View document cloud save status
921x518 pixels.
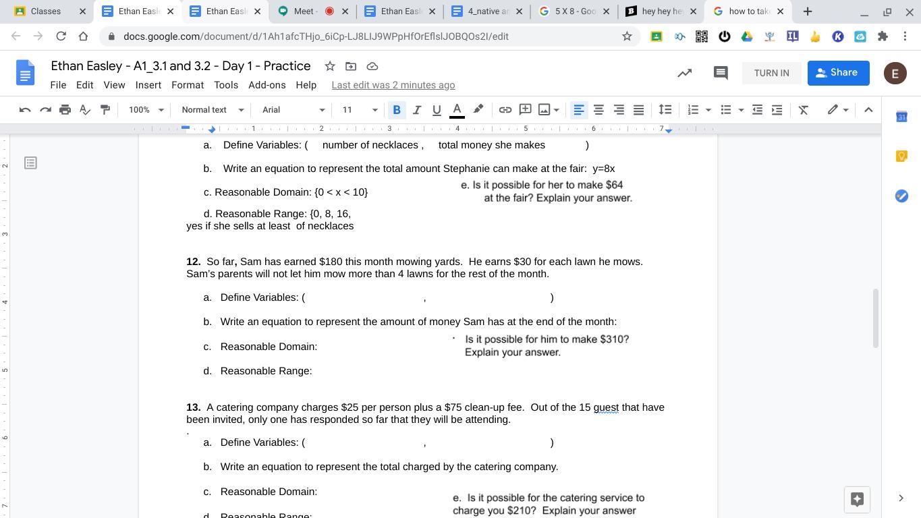click(372, 66)
